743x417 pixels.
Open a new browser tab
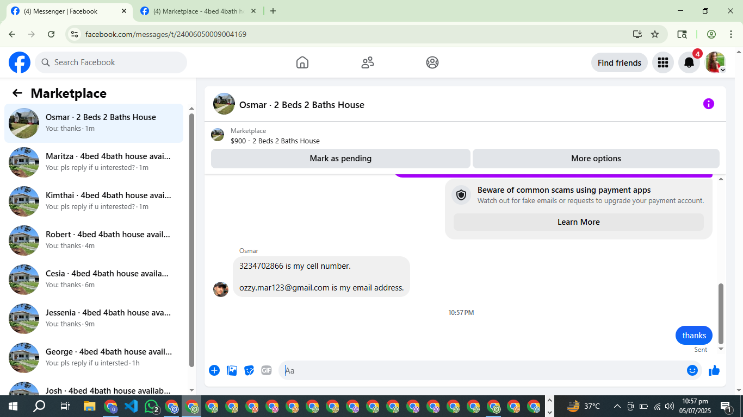click(x=273, y=11)
